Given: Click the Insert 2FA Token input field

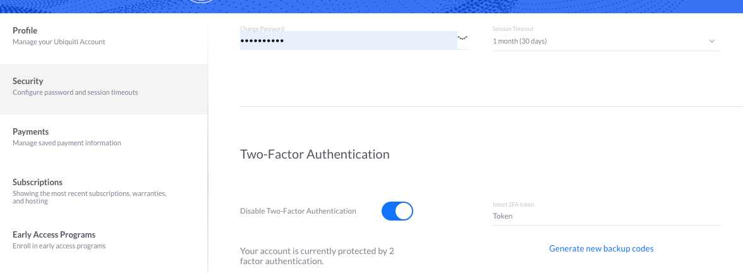Looking at the screenshot, I should pos(606,216).
